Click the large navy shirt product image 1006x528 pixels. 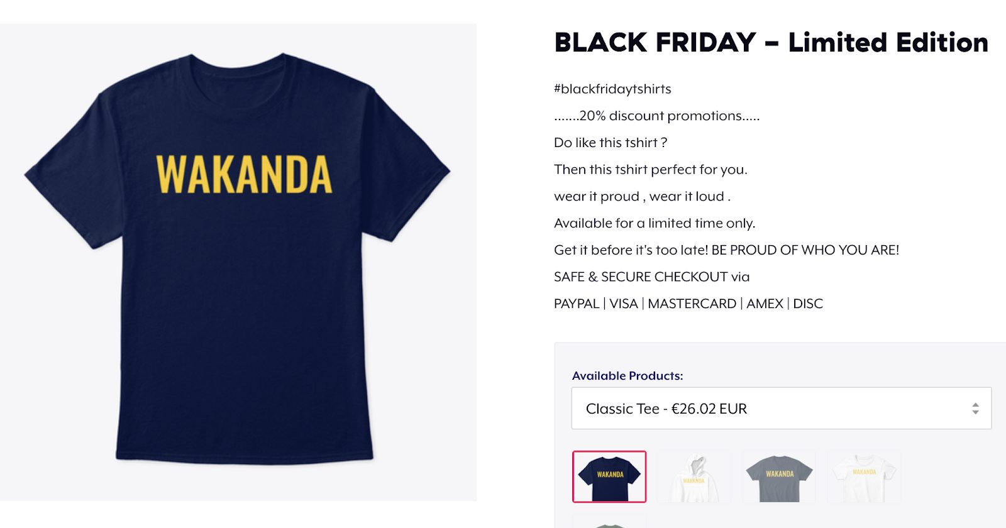click(x=238, y=262)
